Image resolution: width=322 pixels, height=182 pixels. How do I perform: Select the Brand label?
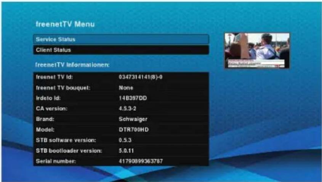pyautogui.click(x=45, y=119)
